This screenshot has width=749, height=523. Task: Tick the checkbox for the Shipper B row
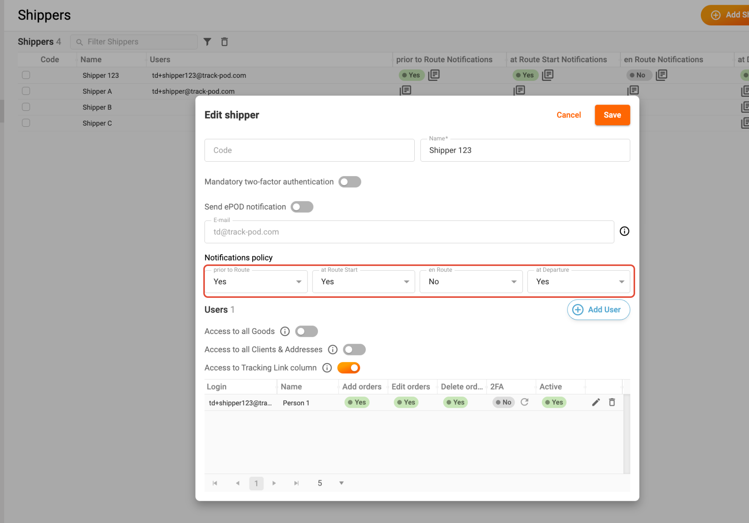(26, 107)
